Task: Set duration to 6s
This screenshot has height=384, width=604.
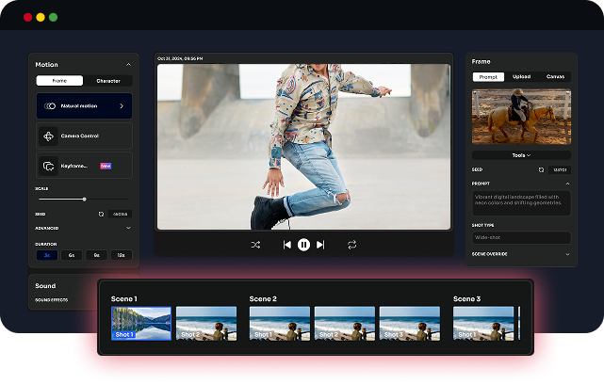Action: pos(71,255)
